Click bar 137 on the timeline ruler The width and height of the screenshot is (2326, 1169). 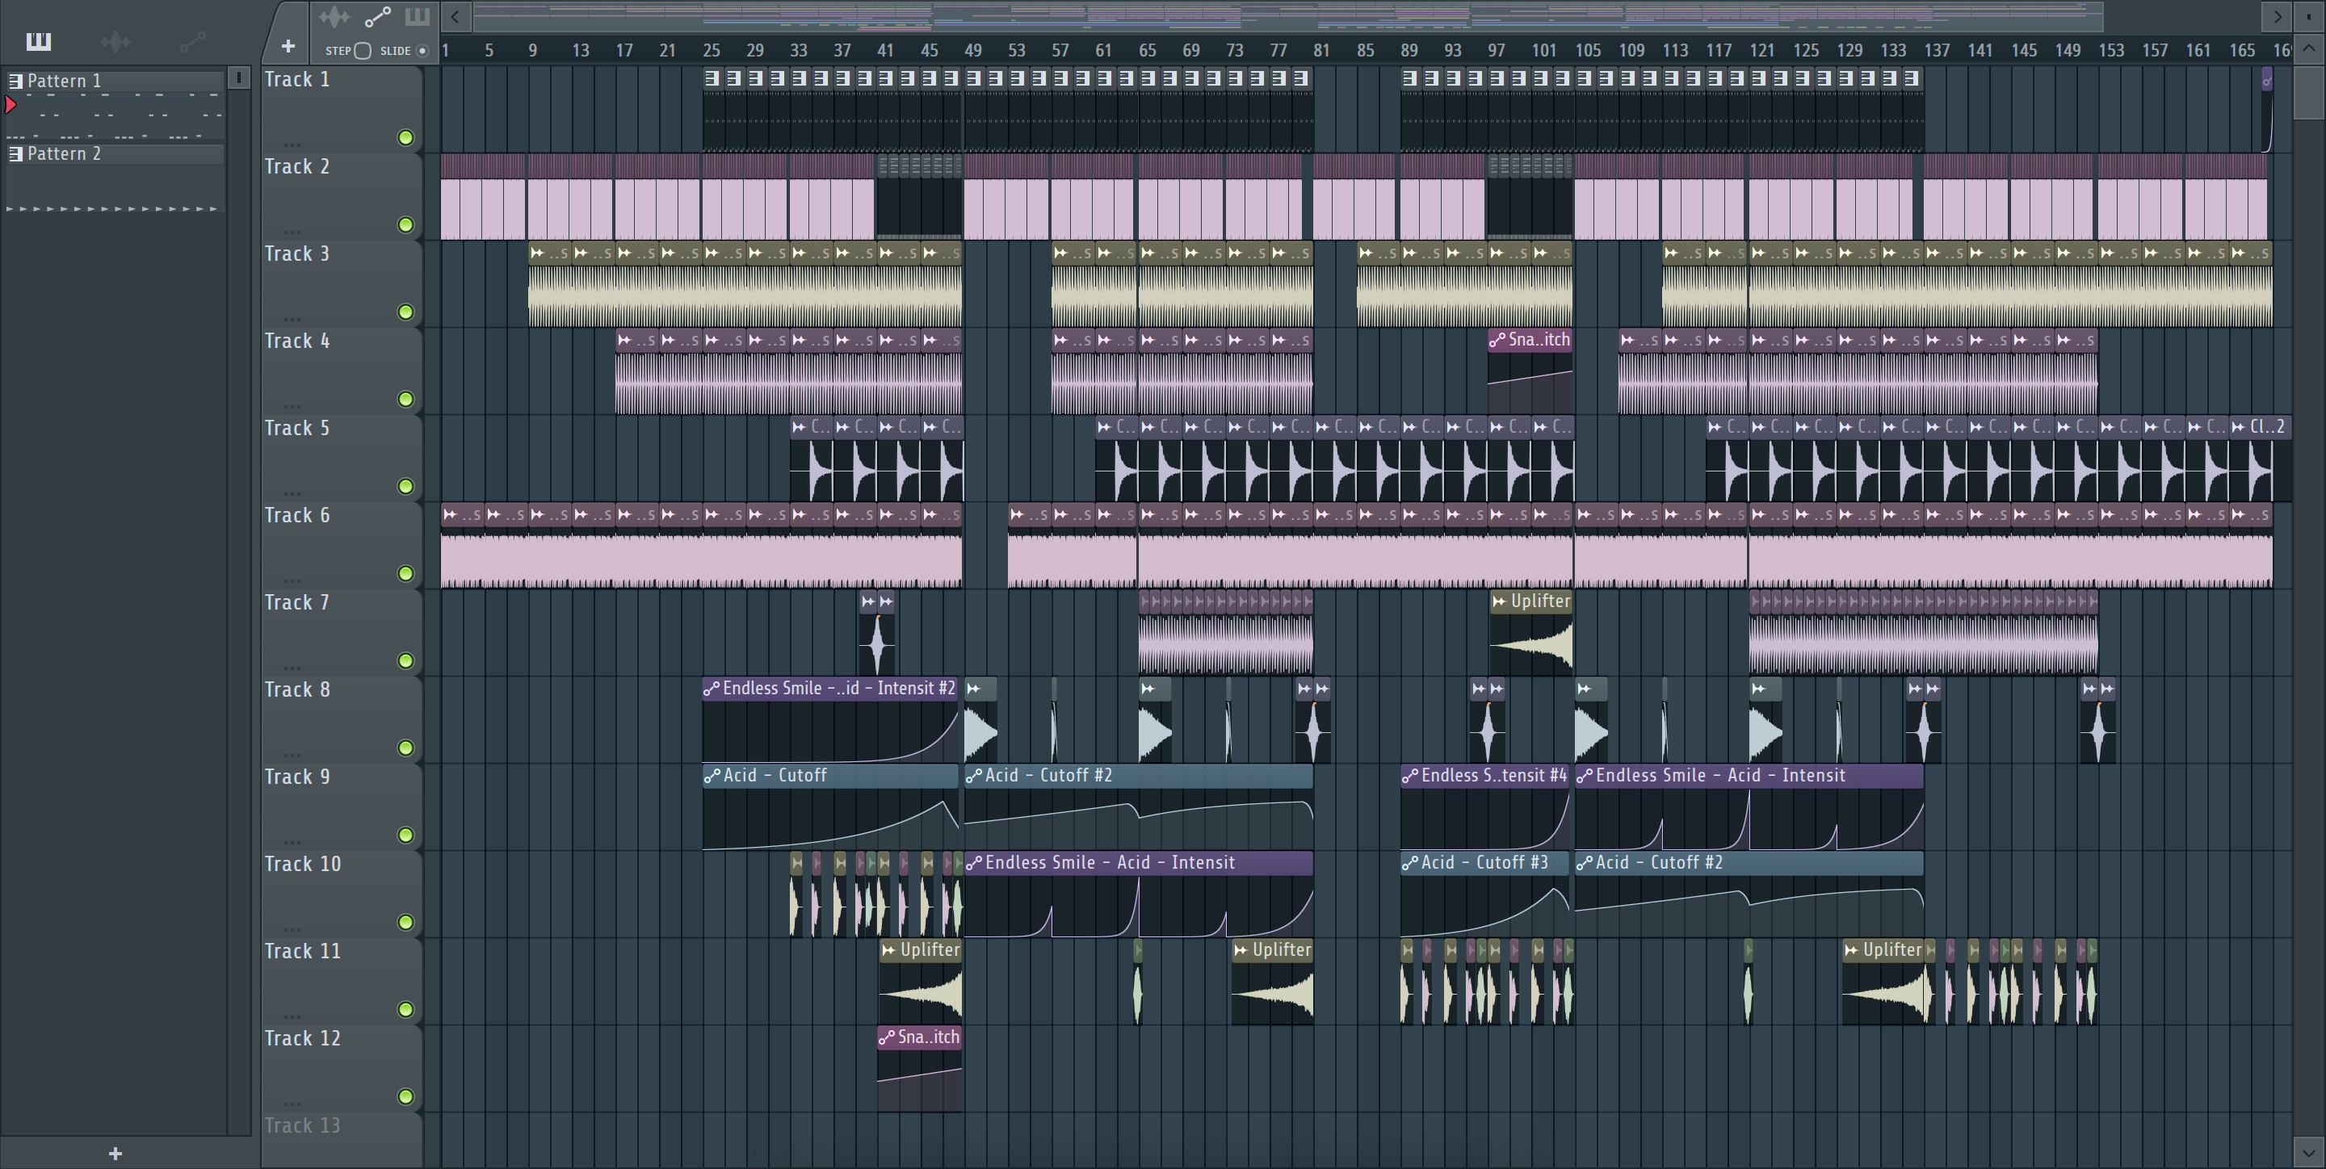click(x=1936, y=51)
